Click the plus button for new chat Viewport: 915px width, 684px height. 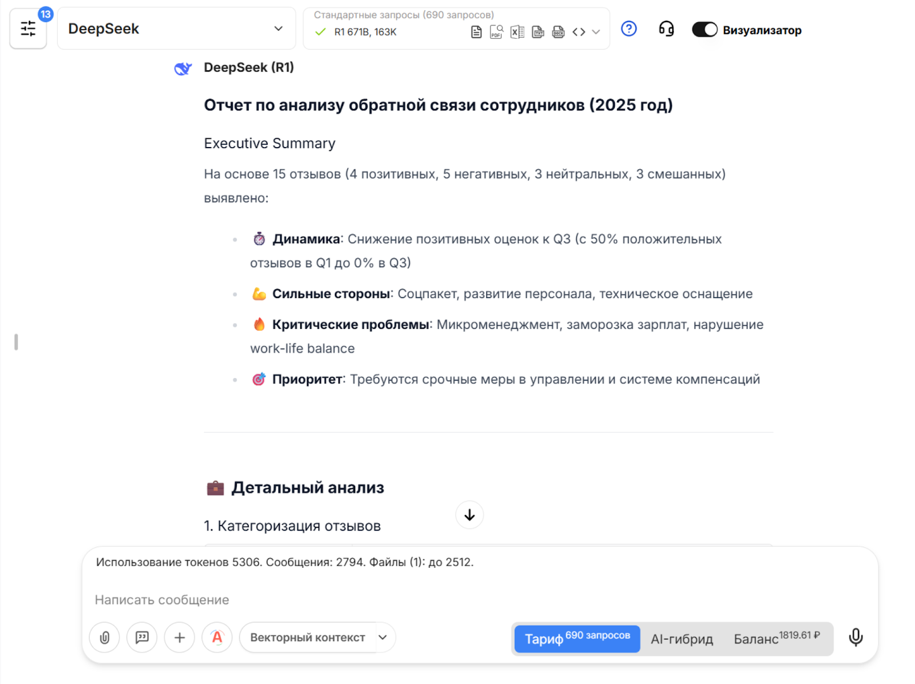[180, 637]
